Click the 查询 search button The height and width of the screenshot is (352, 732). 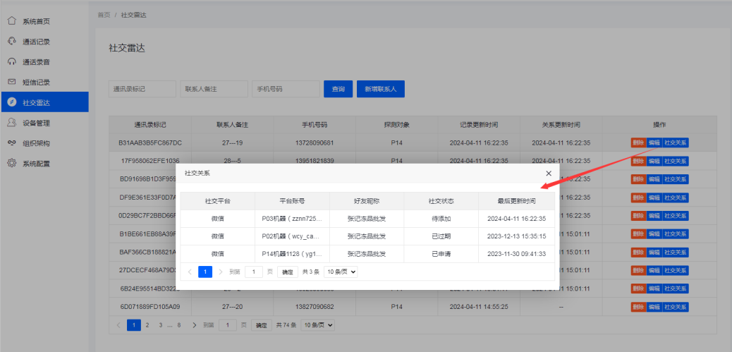(x=338, y=90)
